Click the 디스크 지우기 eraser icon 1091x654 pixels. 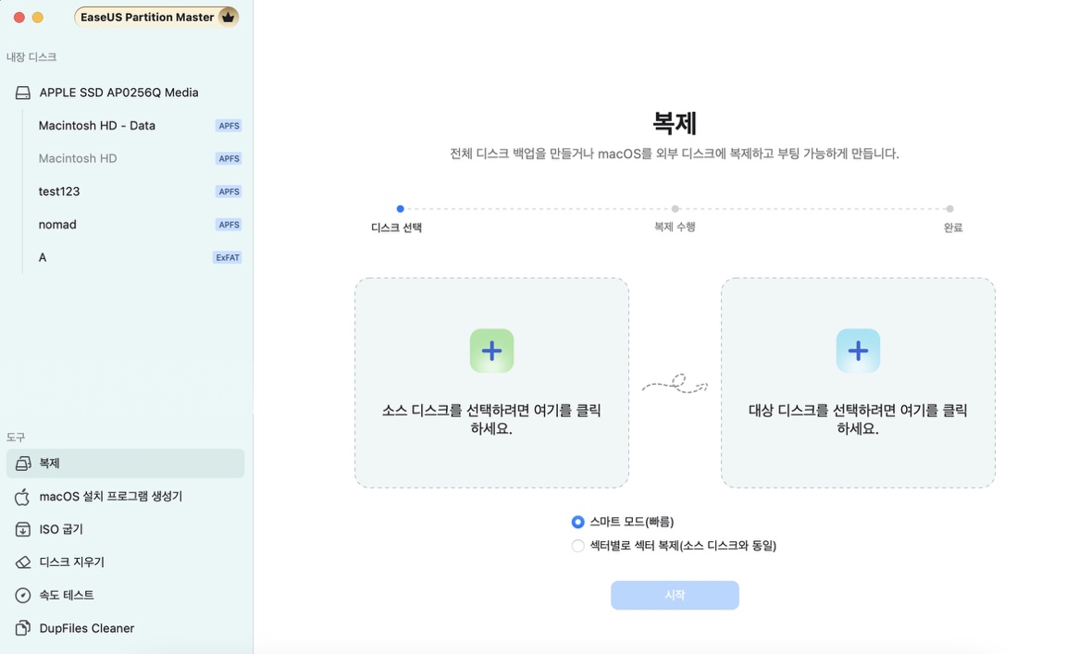23,562
